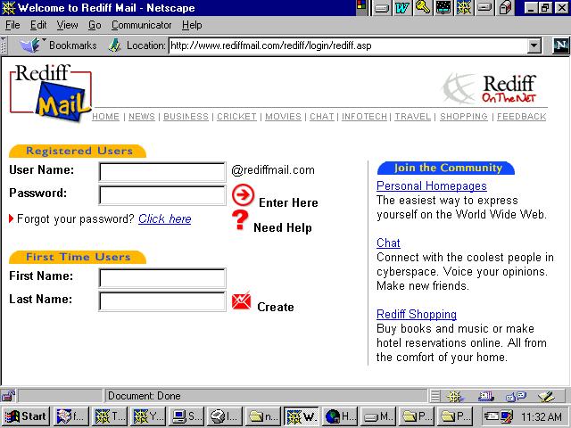Click the INFOTECH navigation link
Viewport: 571px width, 428px height.
point(364,117)
